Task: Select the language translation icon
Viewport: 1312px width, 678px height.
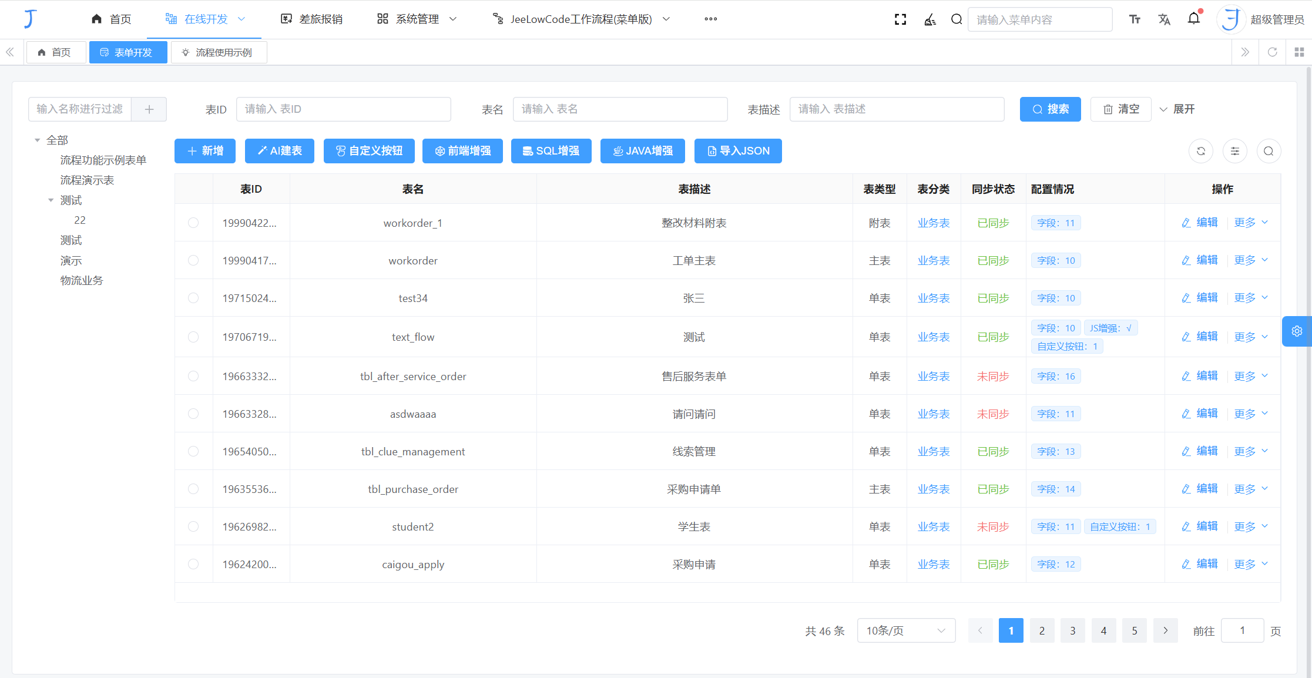Action: tap(1164, 19)
